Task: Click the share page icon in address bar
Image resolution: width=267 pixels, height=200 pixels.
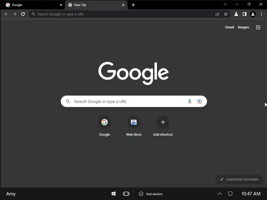Action: pyautogui.click(x=217, y=14)
